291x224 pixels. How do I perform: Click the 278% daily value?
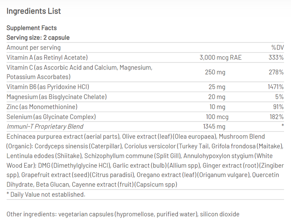pos(276,72)
